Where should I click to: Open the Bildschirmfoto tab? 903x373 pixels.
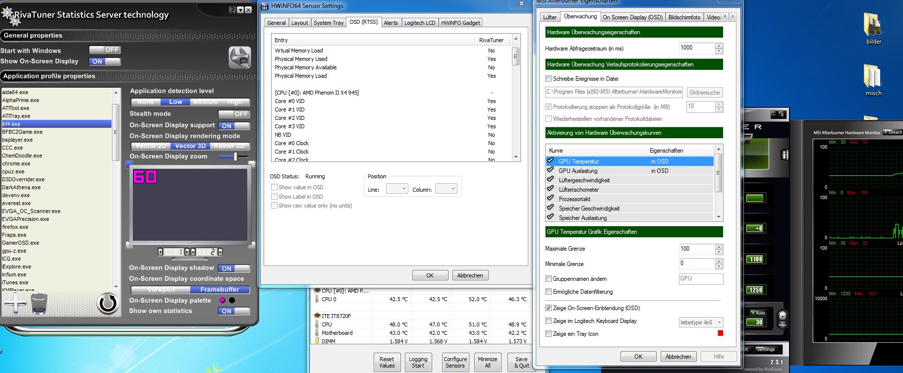(684, 17)
